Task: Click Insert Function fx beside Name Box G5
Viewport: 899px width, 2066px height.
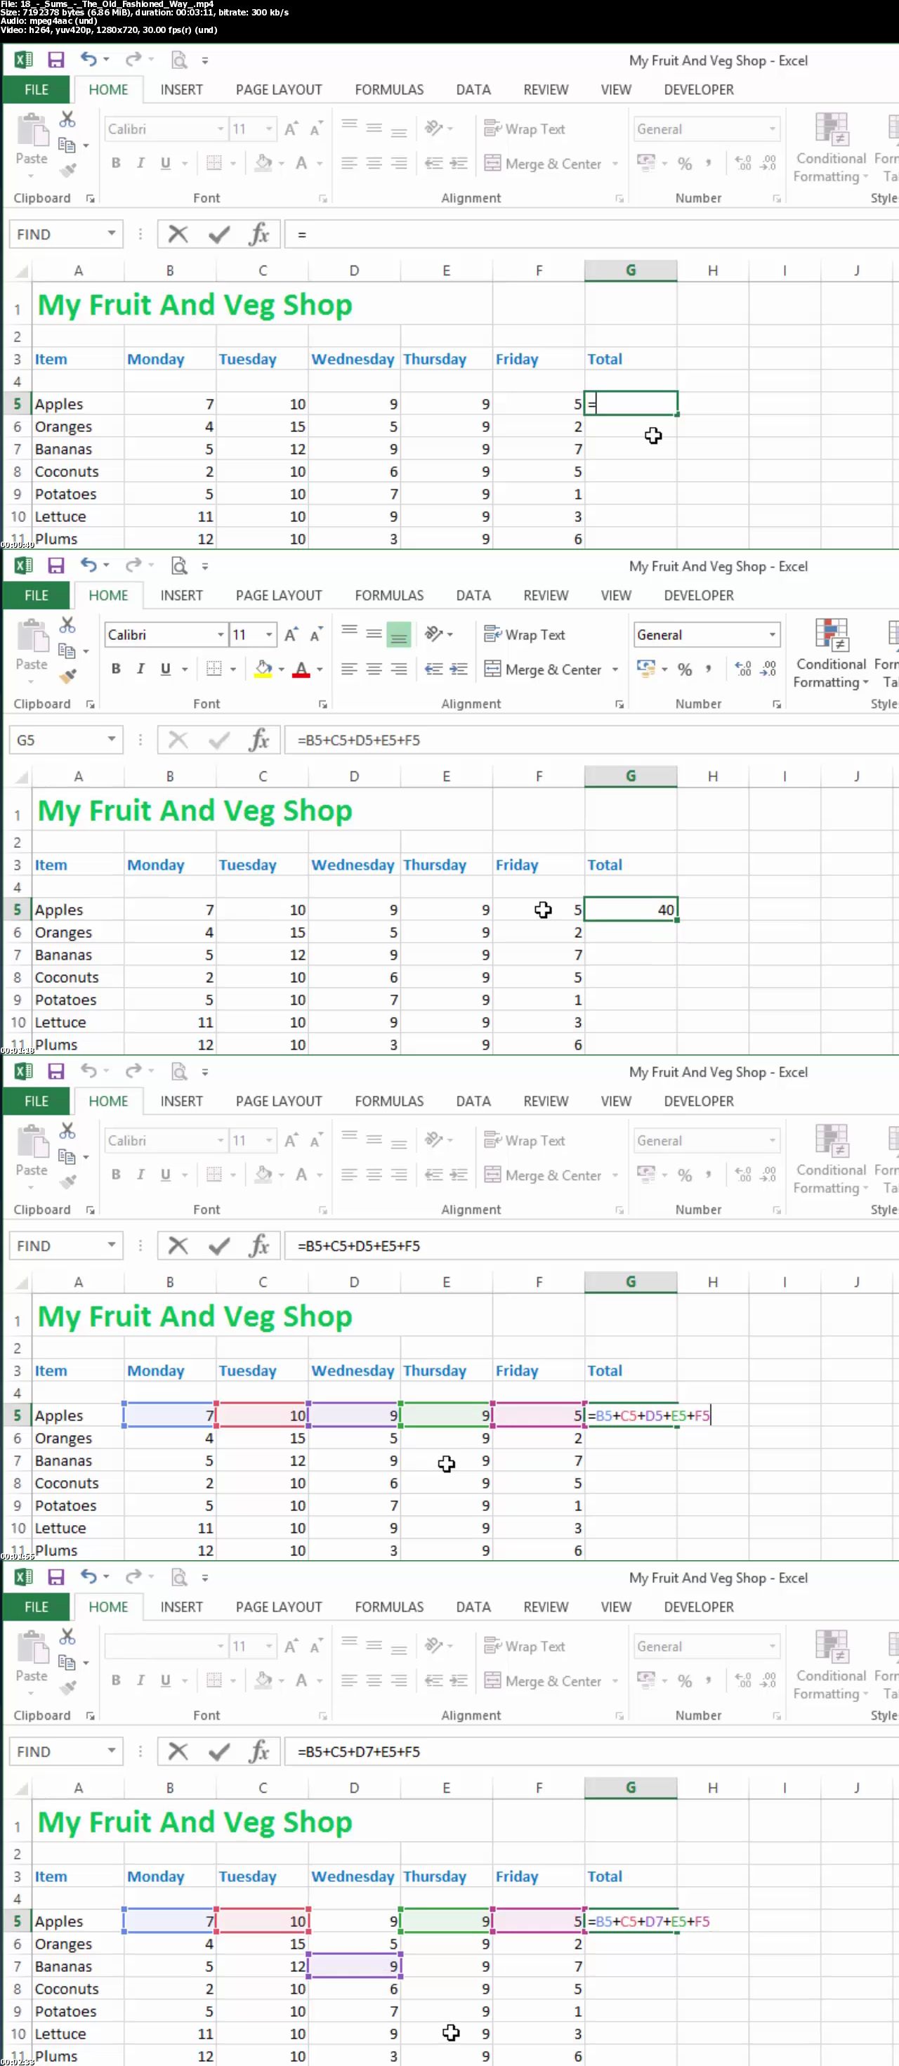Action: [x=258, y=740]
